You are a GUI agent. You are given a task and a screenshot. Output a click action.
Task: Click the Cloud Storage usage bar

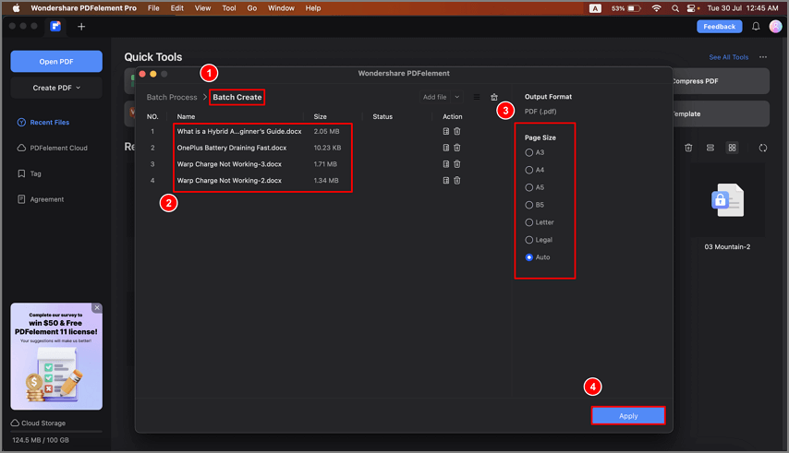click(56, 432)
